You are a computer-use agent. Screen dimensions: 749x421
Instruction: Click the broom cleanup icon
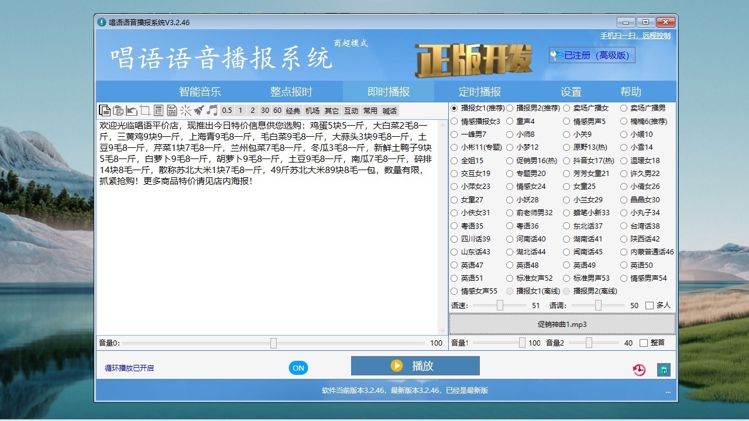coord(198,110)
